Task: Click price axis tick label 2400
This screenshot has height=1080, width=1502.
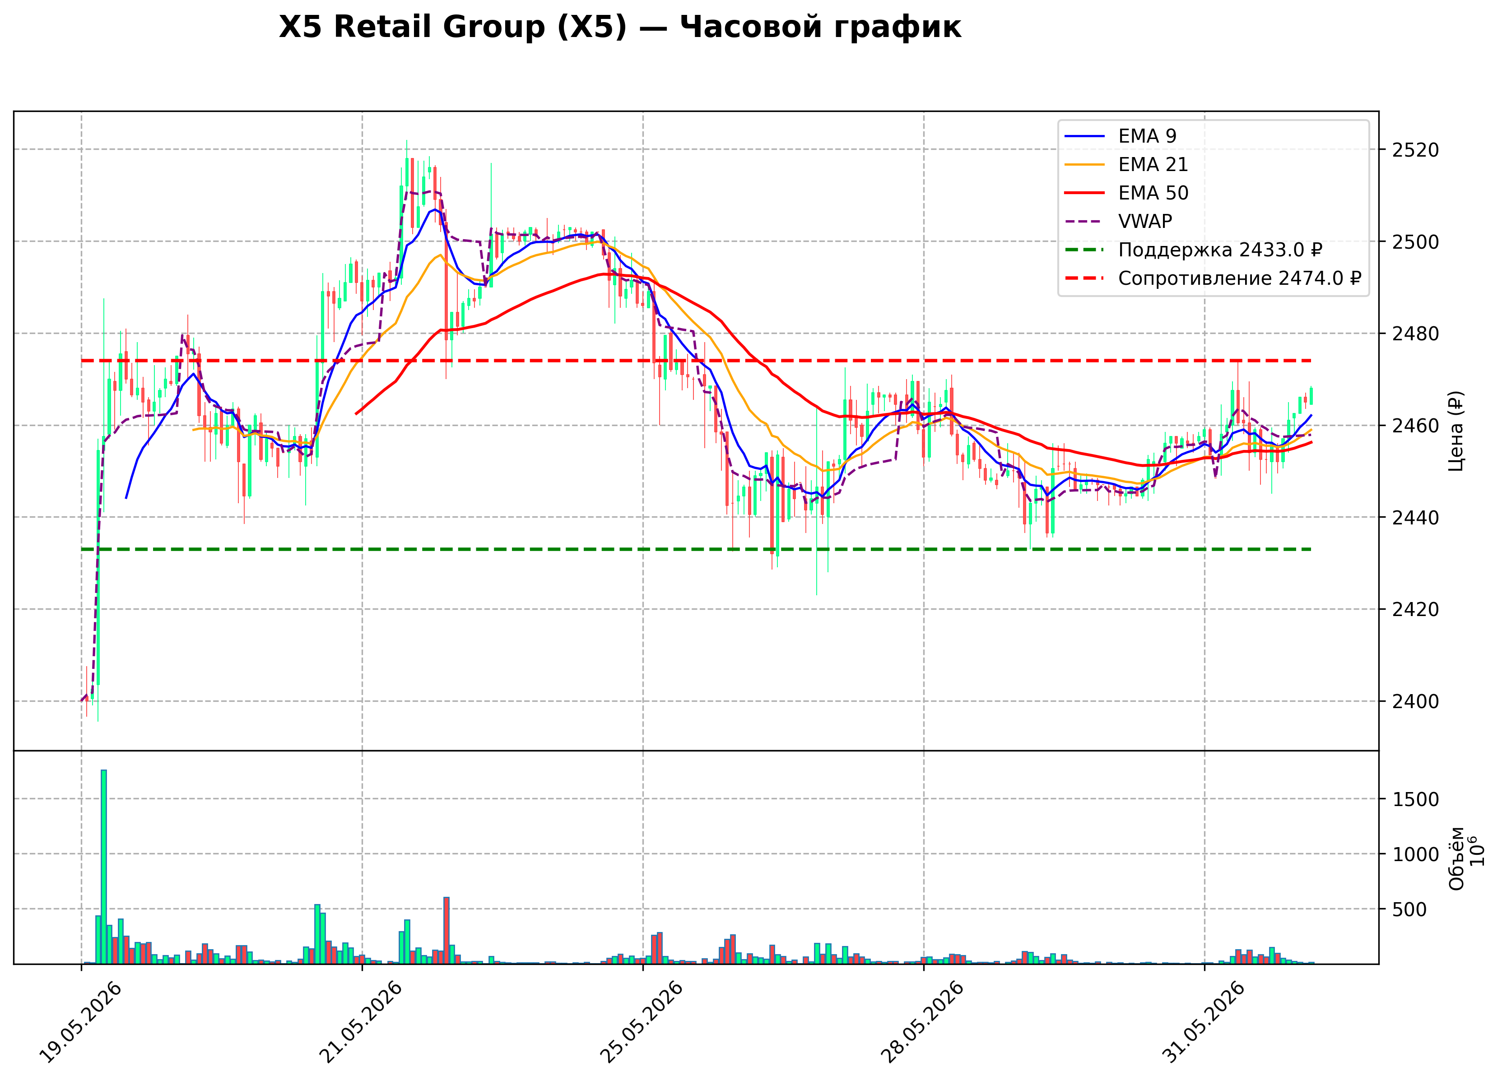Action: click(1415, 702)
